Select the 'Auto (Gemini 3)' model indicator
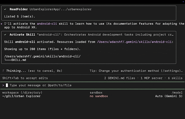The width and height of the screenshot is (185, 119). tap(169, 96)
